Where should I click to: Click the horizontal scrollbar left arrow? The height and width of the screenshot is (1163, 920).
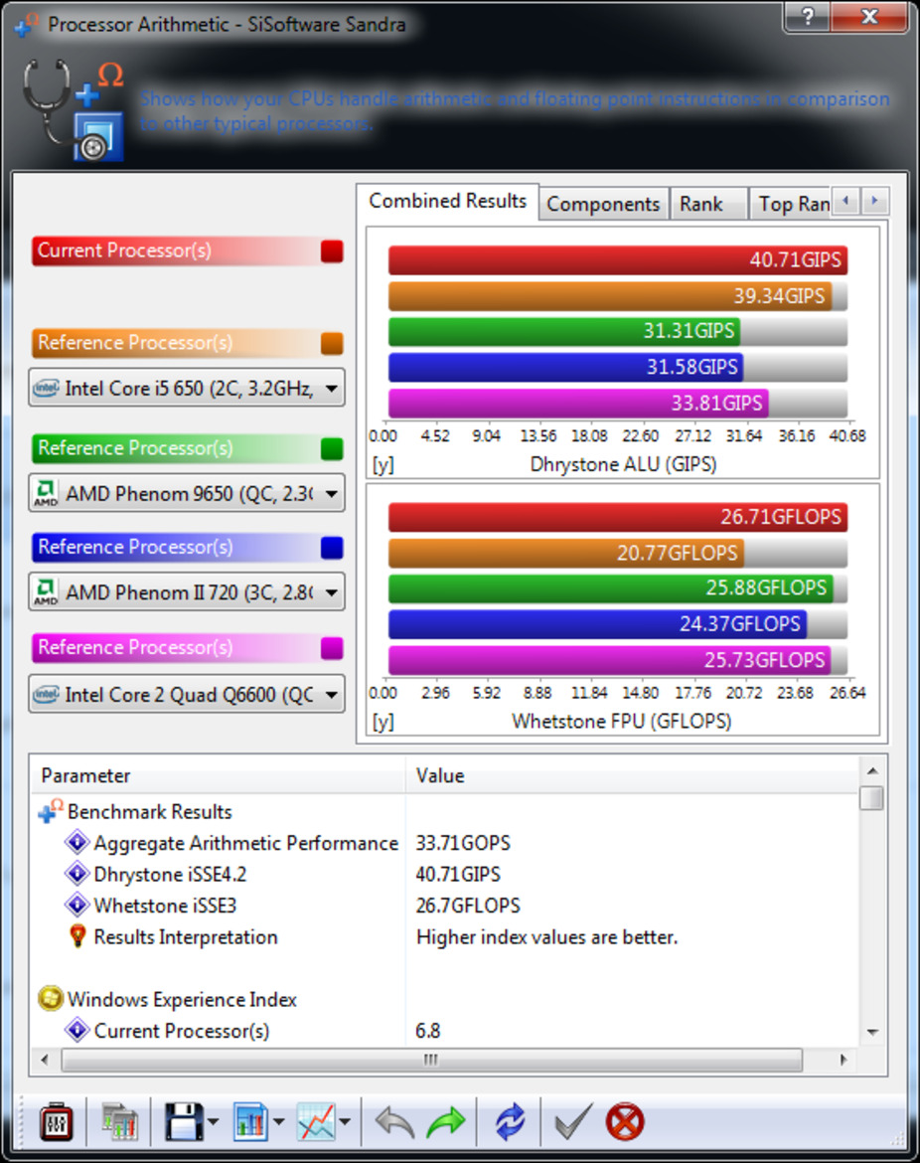(45, 1060)
